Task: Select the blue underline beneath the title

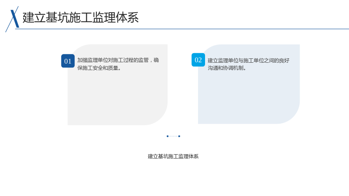Action: click(x=182, y=29)
